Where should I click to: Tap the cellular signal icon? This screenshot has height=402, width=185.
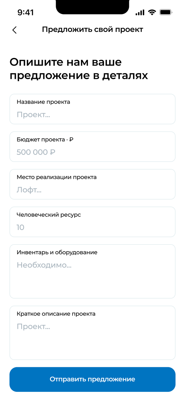tap(140, 12)
